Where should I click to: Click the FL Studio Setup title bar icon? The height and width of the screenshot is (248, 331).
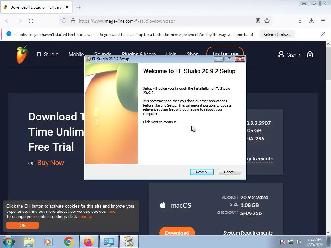coord(88,59)
